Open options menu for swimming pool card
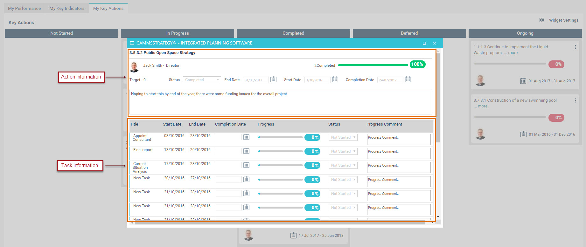The width and height of the screenshot is (586, 247). 575,100
